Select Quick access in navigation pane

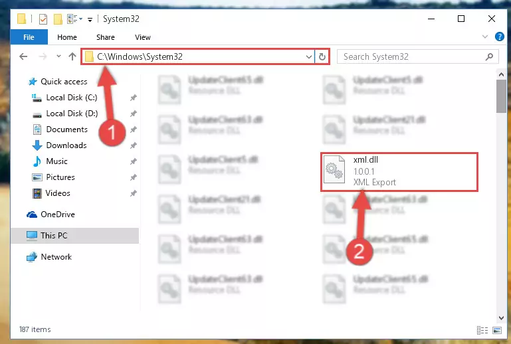pyautogui.click(x=64, y=82)
